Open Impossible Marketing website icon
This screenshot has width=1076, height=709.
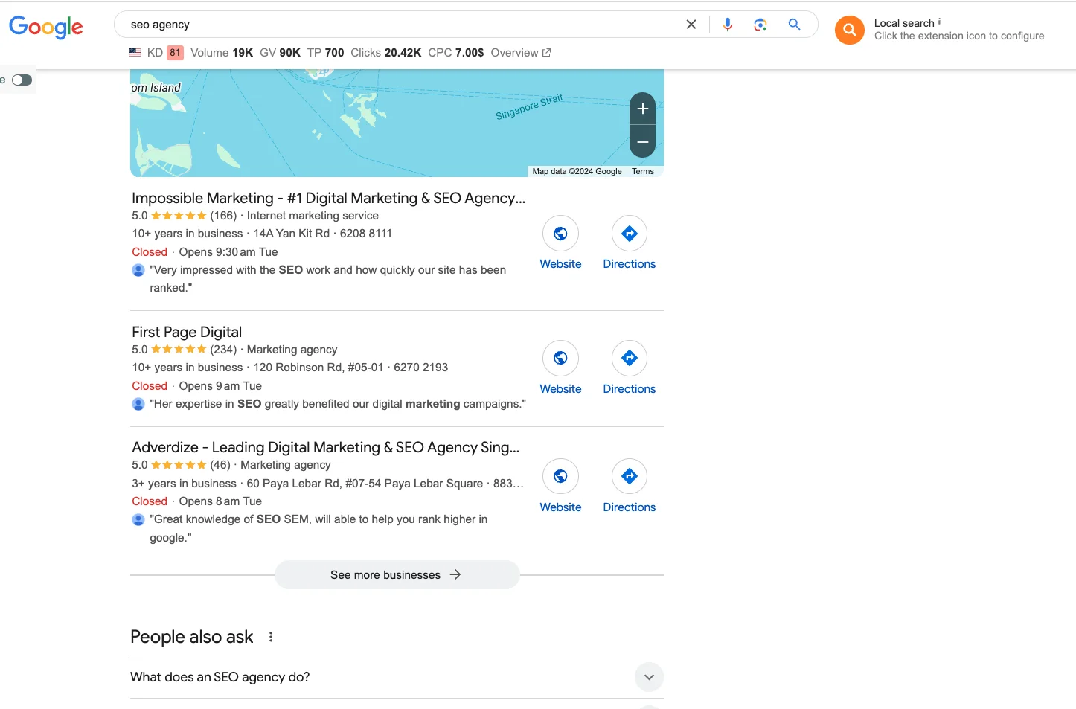point(560,234)
